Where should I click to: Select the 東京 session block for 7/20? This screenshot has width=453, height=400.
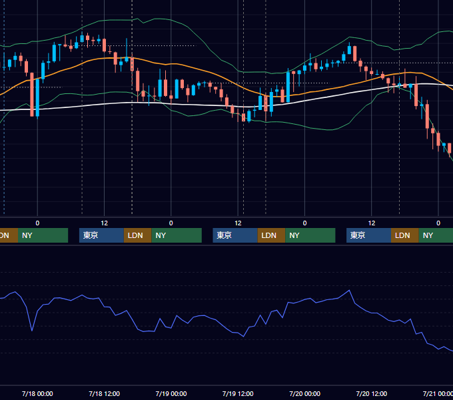point(369,235)
